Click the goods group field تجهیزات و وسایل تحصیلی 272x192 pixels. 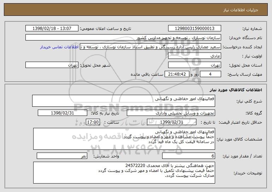pyautogui.click(x=171, y=113)
